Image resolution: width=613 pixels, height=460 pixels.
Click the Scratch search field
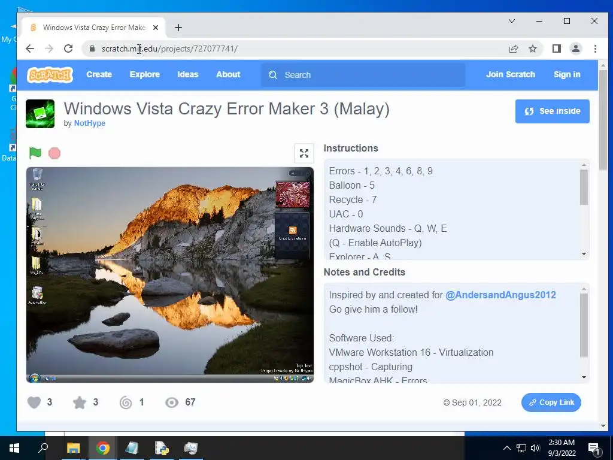click(x=363, y=75)
